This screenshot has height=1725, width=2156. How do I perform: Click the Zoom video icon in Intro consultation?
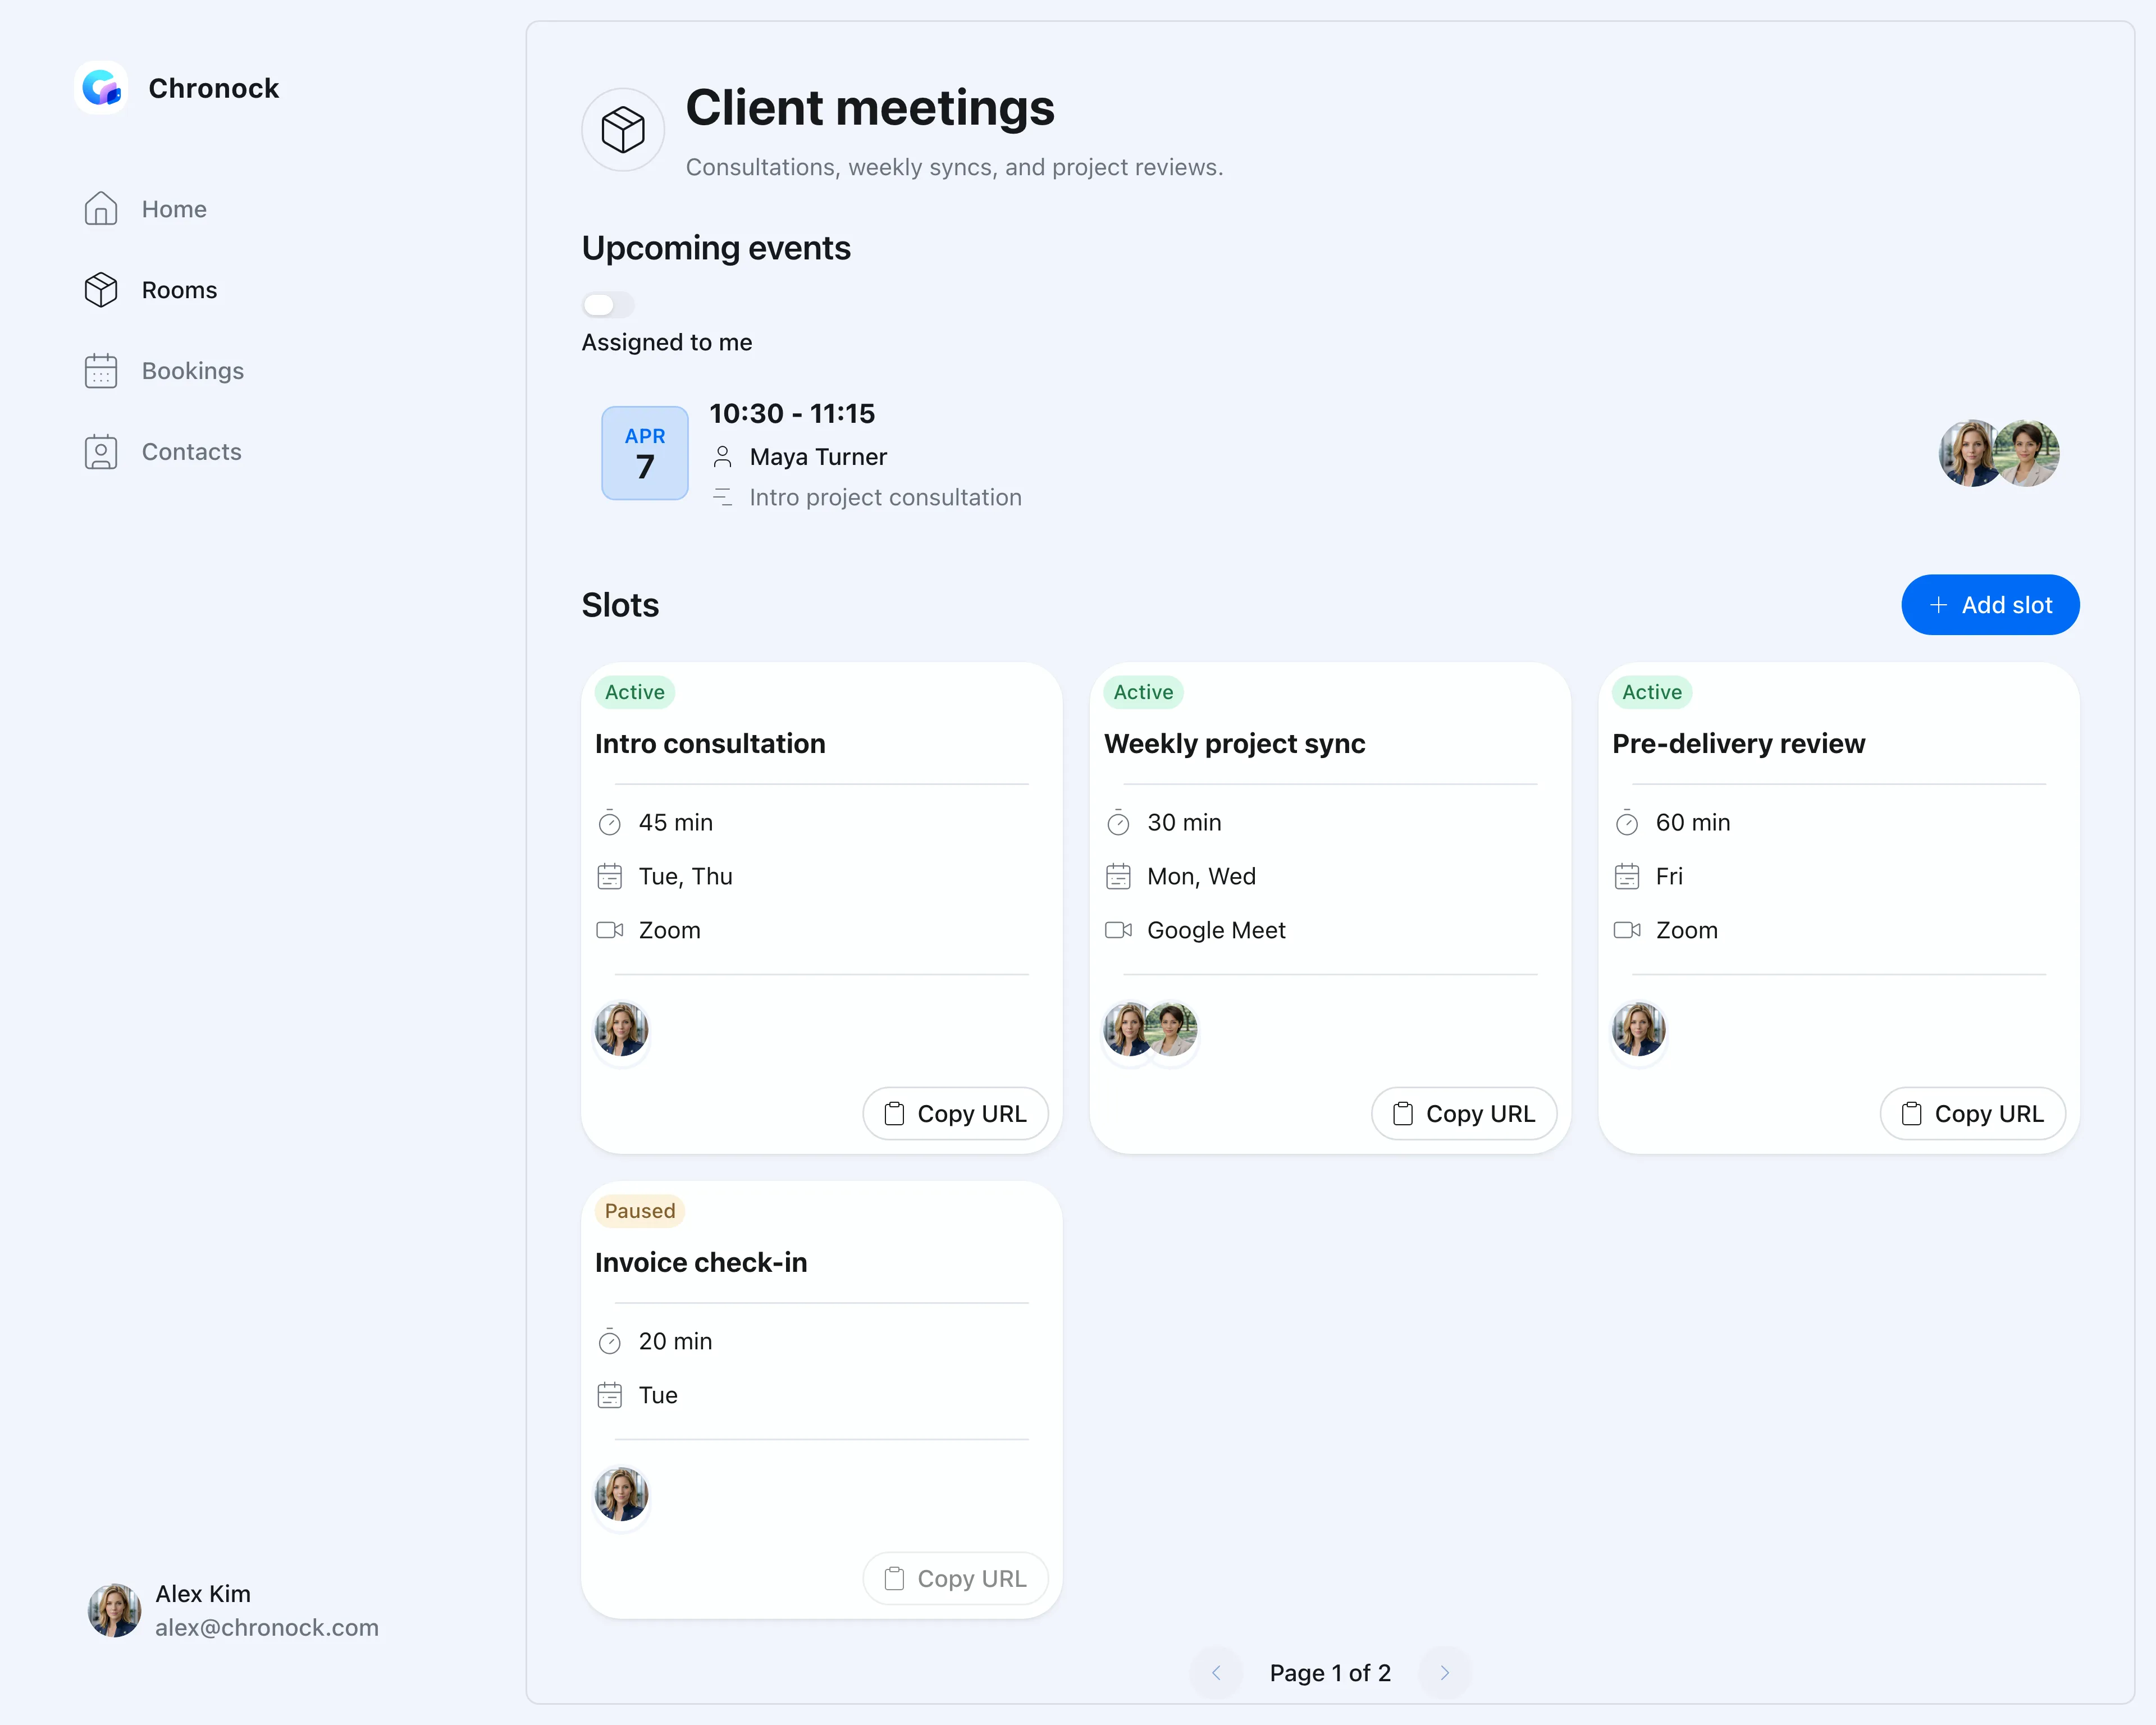[610, 930]
